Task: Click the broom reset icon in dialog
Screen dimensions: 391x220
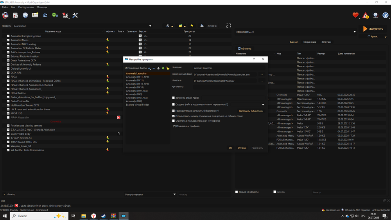Action: 168,68
